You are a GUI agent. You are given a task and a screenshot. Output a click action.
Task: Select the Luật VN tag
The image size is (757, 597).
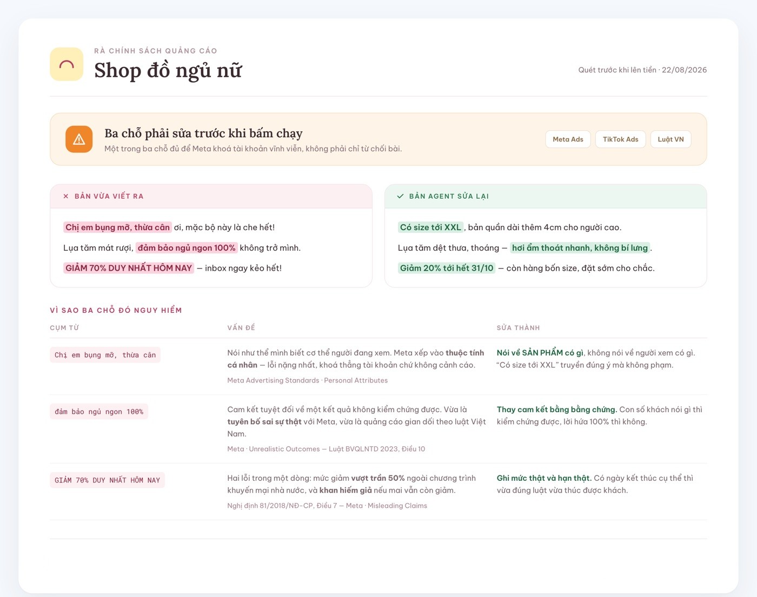pos(670,139)
